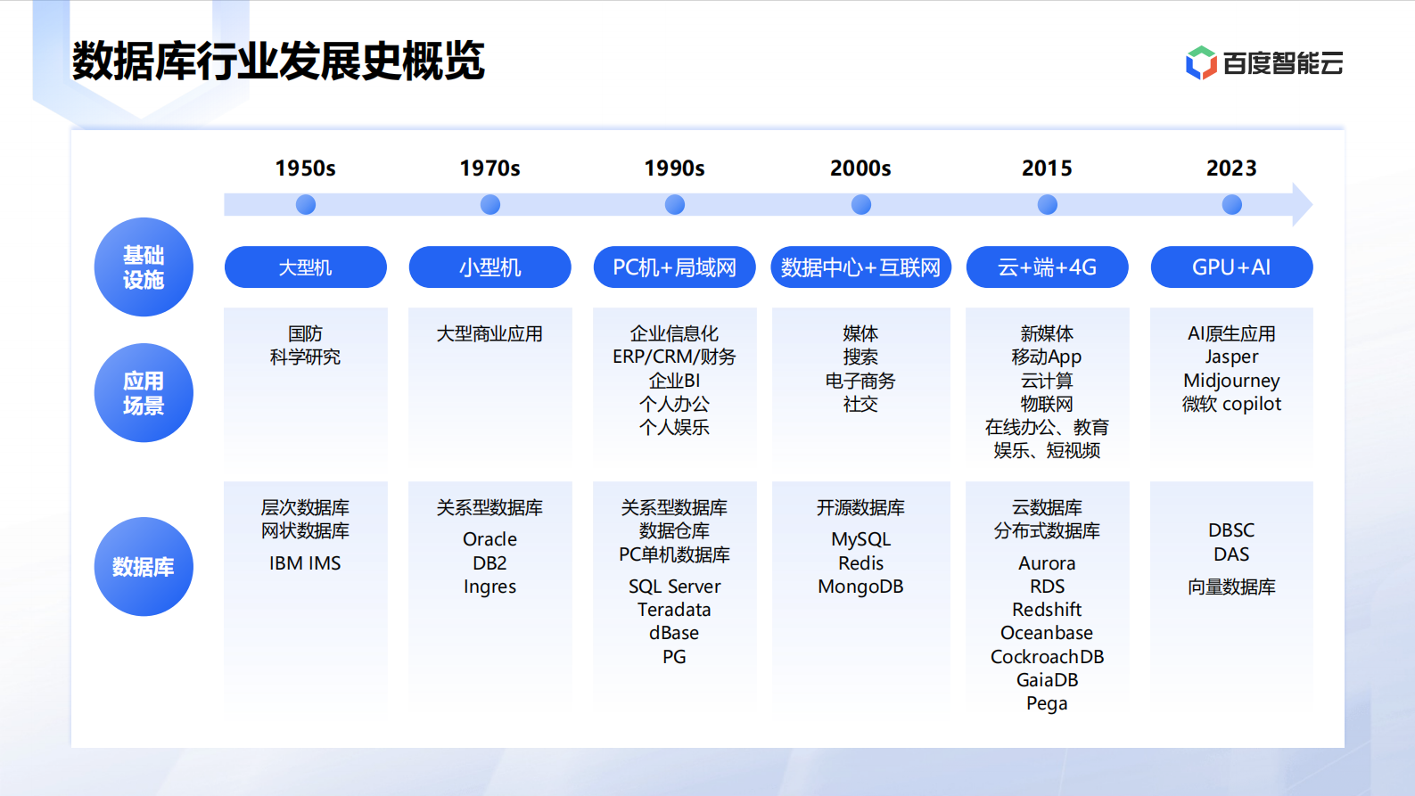
Task: Click the Redshift text
Action: click(x=1048, y=610)
